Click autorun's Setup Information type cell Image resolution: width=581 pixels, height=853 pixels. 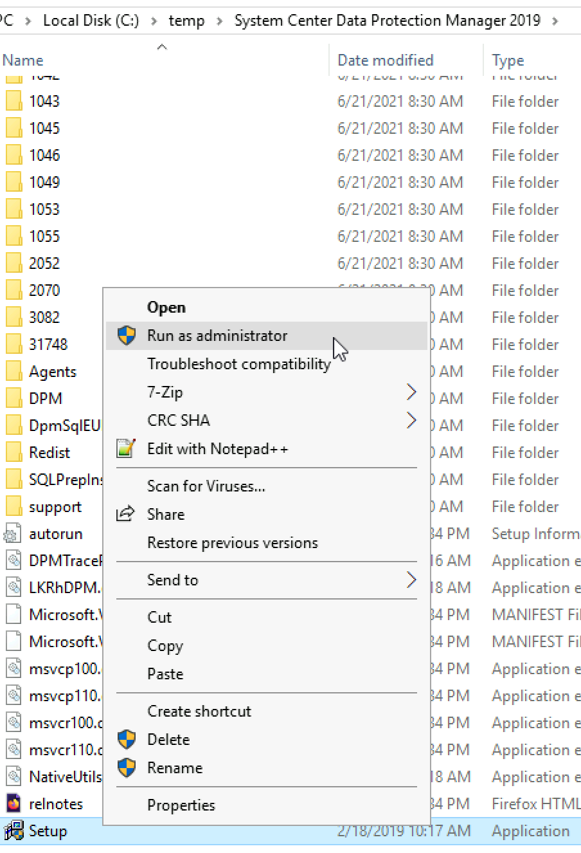tap(536, 534)
